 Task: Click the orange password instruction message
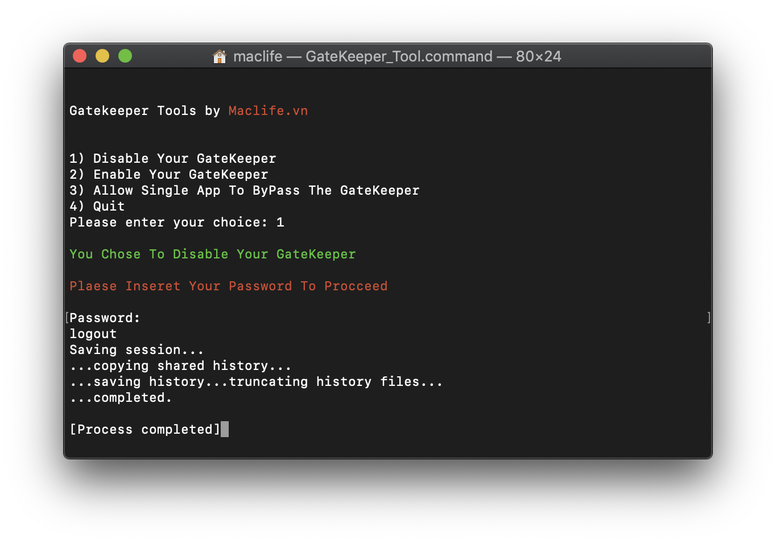click(228, 286)
